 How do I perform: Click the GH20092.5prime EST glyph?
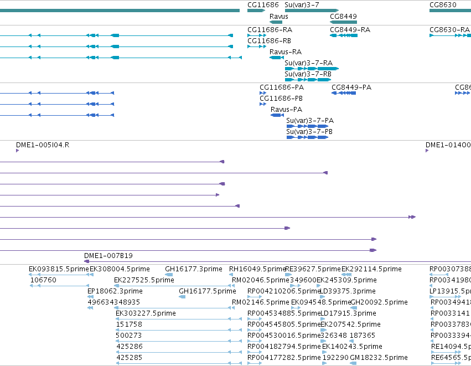coord(354,308)
